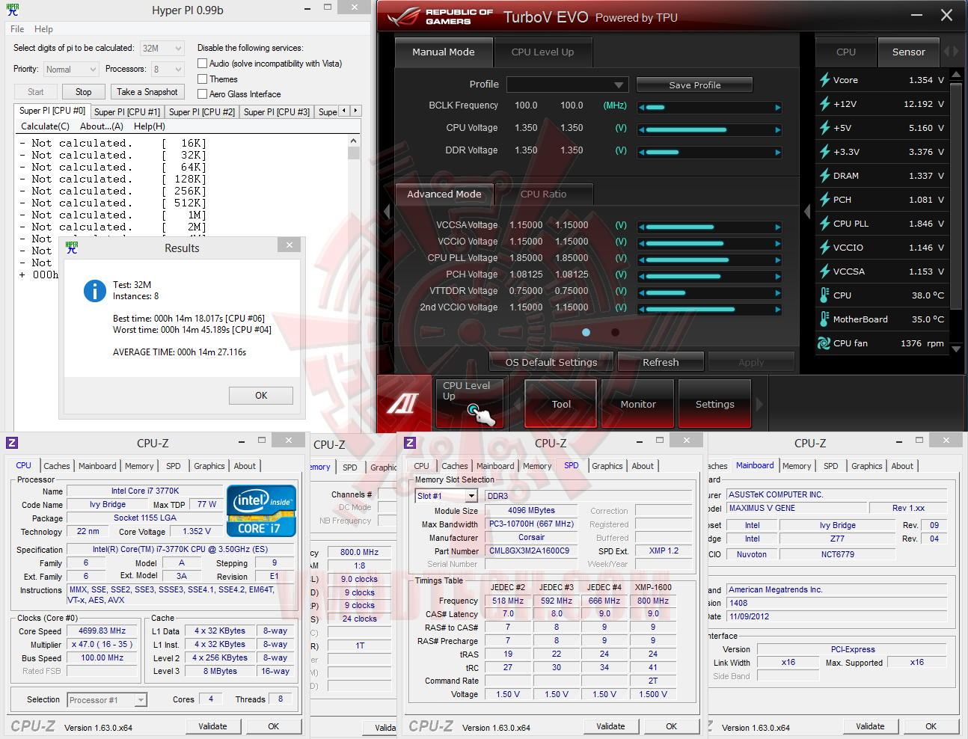Click the CPU PLL lightning sensor icon
The width and height of the screenshot is (968, 739).
coord(824,224)
